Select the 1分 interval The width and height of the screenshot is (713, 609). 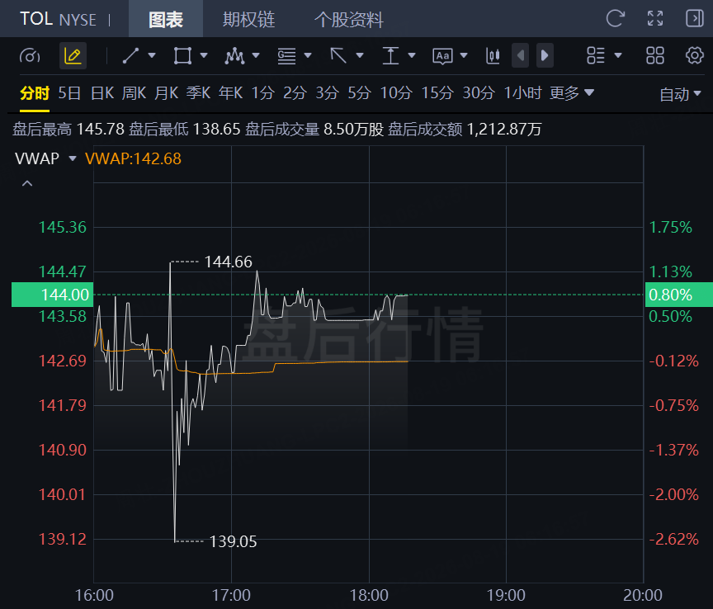262,93
